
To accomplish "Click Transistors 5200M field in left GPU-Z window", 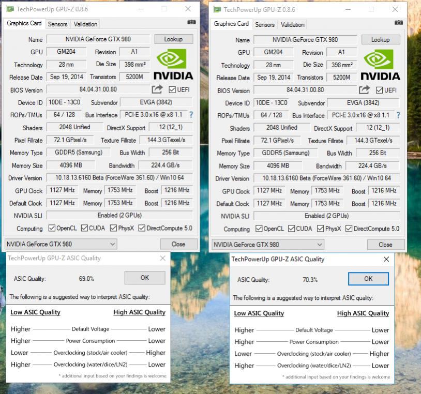I will pos(134,77).
